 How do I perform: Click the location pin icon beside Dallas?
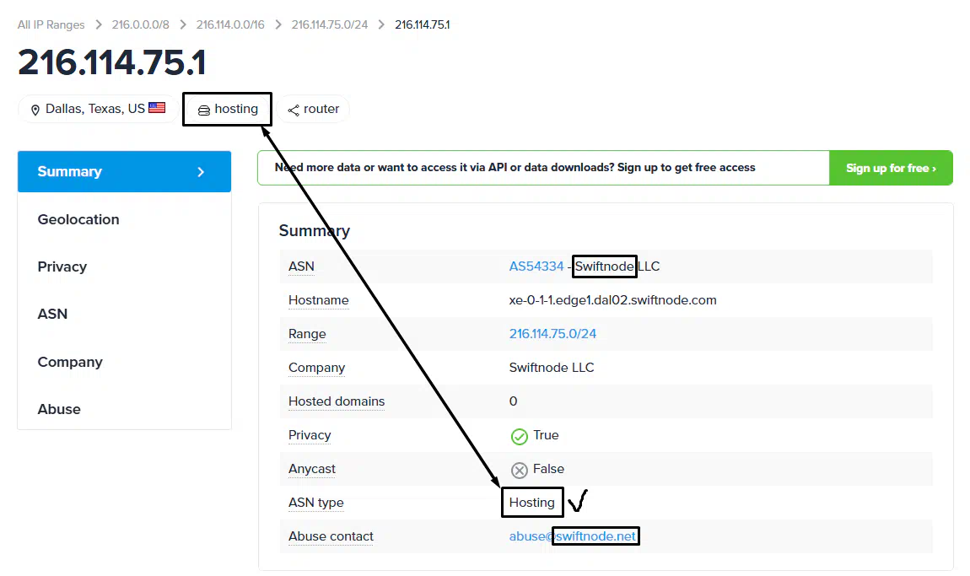click(35, 110)
